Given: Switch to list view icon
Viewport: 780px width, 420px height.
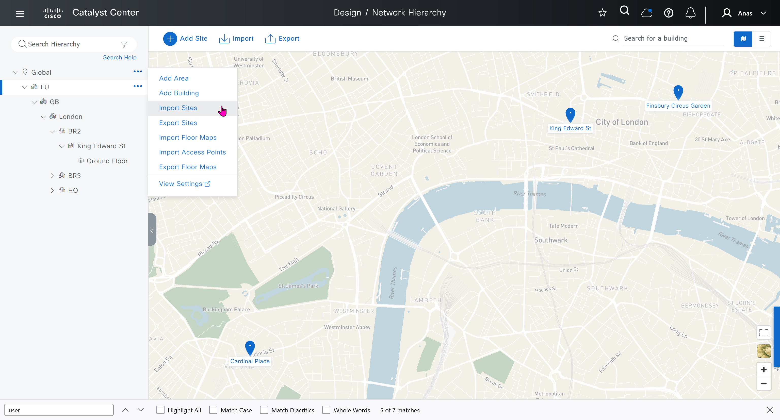Looking at the screenshot, I should click(761, 39).
